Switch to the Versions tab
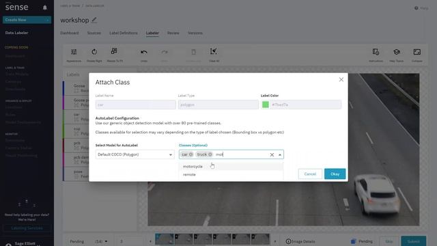Screen dimensions: 437x246 click(x=195, y=33)
